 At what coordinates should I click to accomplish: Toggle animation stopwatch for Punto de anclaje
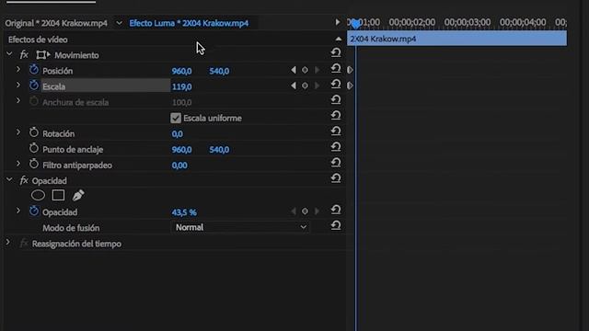[x=34, y=148]
